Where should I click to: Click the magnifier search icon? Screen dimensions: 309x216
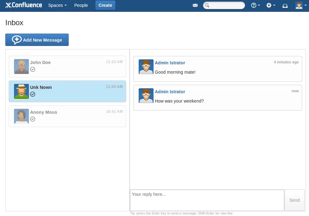click(207, 5)
